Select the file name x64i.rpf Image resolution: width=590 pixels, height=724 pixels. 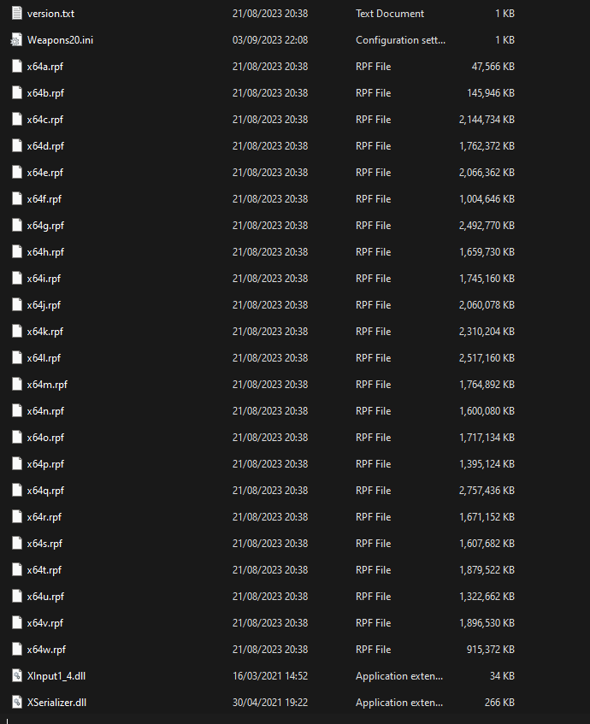point(44,279)
